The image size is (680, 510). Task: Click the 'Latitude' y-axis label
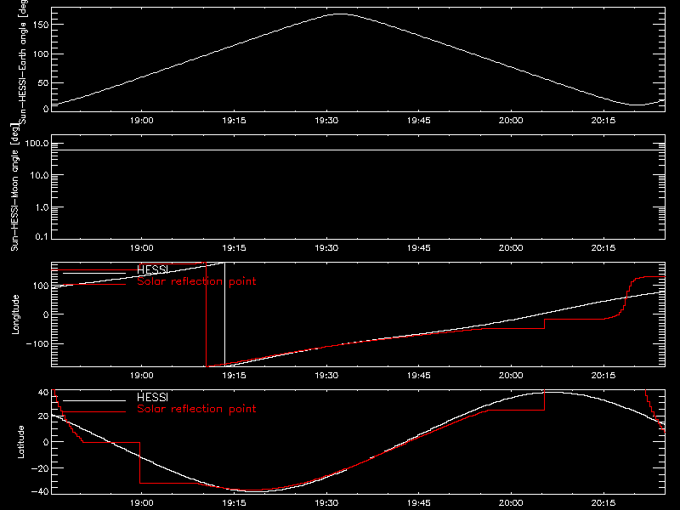coord(20,442)
